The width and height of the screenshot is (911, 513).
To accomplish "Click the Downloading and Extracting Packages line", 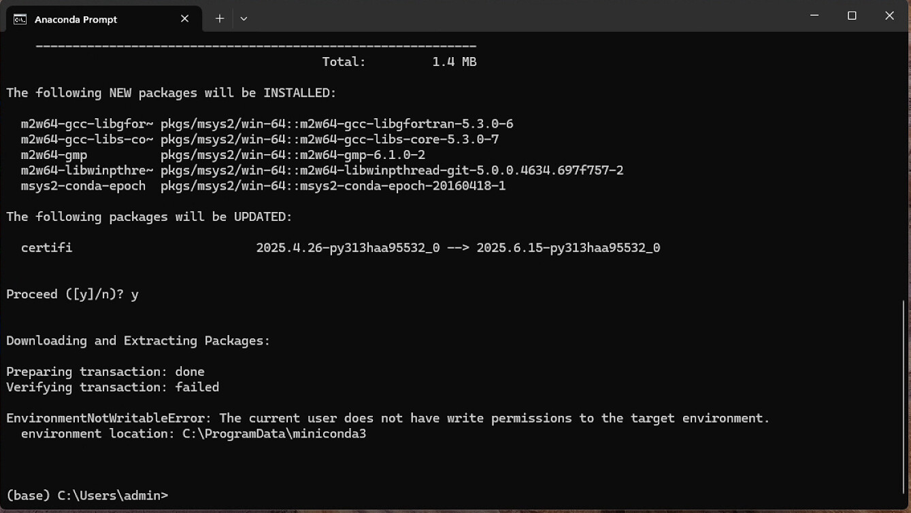I will [x=138, y=340].
